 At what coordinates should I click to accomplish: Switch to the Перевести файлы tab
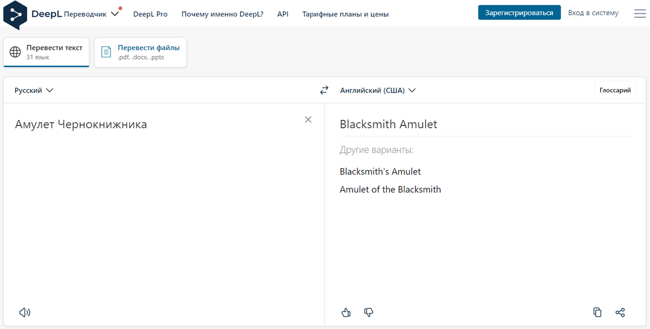point(140,52)
